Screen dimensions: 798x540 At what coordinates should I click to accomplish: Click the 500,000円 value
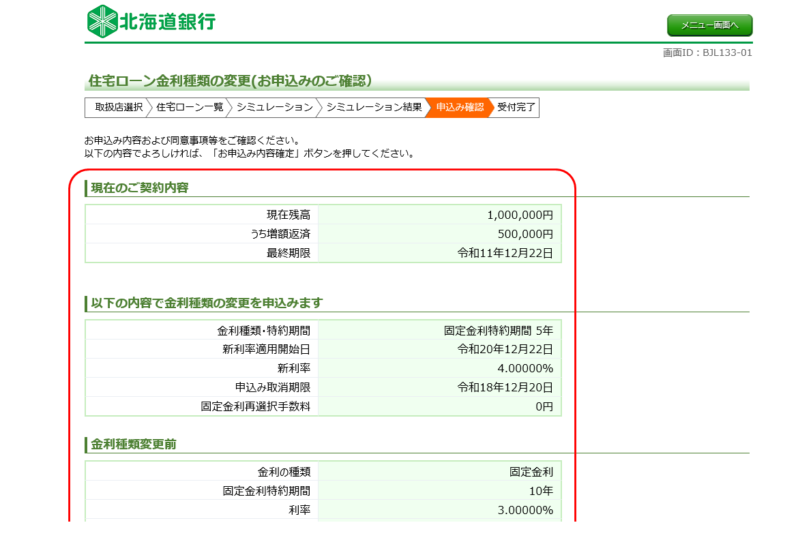tap(525, 234)
